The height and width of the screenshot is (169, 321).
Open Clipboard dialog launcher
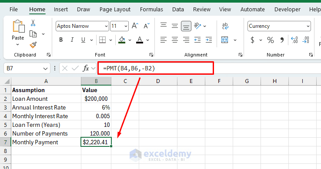[49, 55]
